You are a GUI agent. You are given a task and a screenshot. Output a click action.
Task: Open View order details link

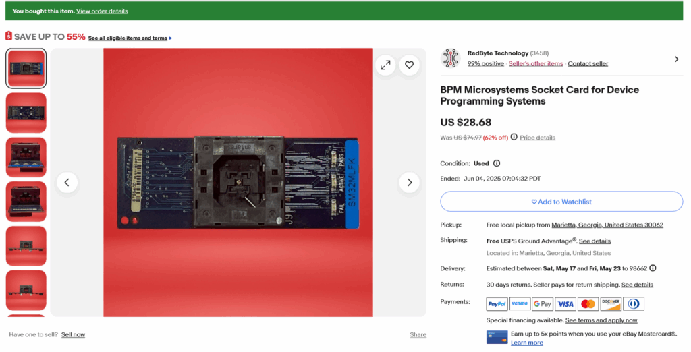coord(102,11)
